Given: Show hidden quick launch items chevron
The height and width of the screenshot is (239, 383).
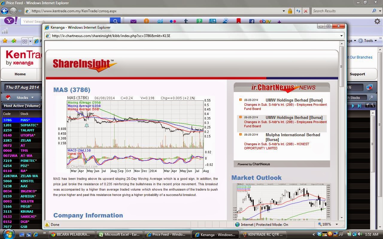Looking at the screenshot, I should [x=45, y=233].
